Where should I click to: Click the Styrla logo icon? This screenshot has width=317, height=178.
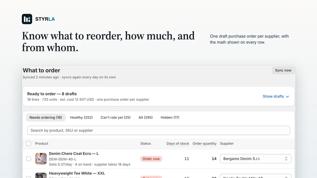pos(27,19)
